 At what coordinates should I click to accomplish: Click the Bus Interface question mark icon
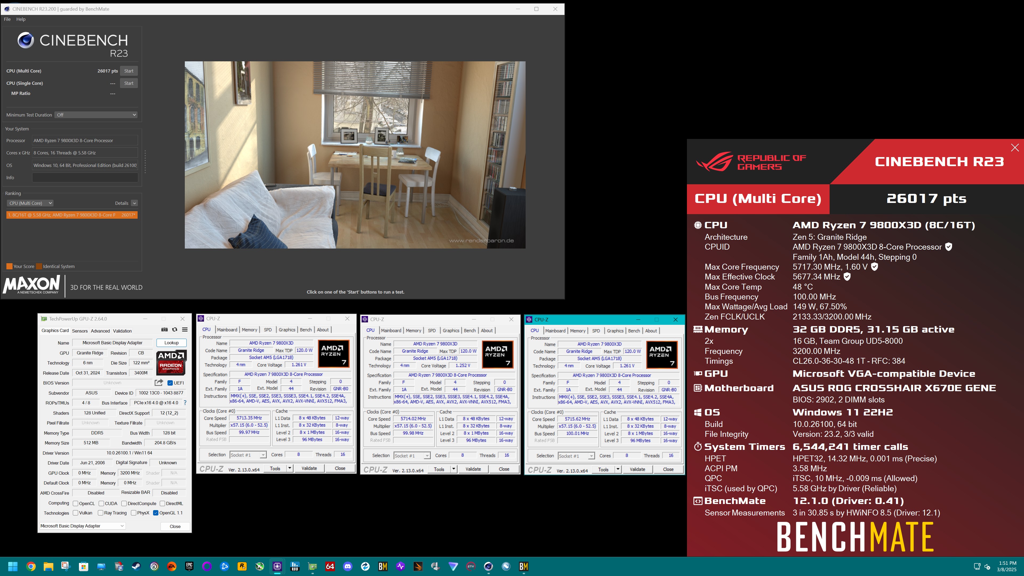coord(185,403)
